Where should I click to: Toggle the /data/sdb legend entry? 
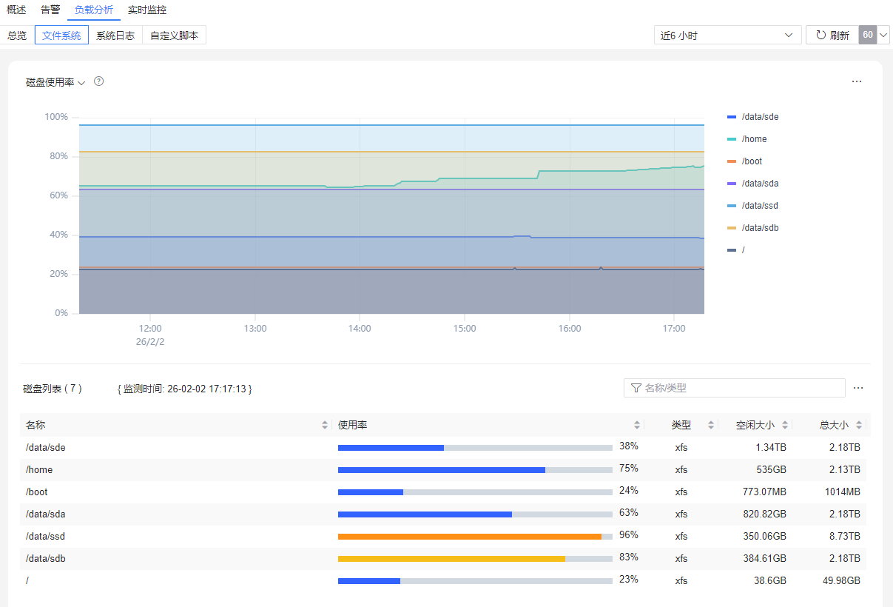753,228
